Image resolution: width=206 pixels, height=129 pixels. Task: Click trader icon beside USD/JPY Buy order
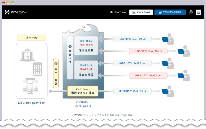pyautogui.click(x=184, y=51)
